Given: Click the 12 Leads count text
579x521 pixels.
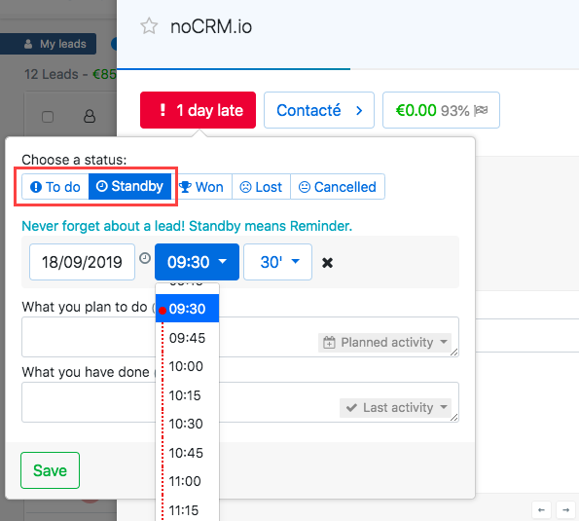Looking at the screenshot, I should [x=51, y=74].
